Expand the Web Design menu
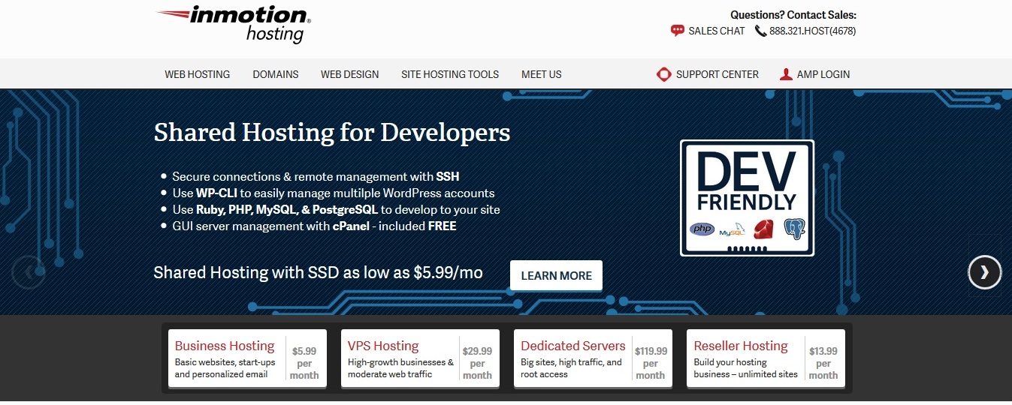The width and height of the screenshot is (1012, 405). click(349, 74)
